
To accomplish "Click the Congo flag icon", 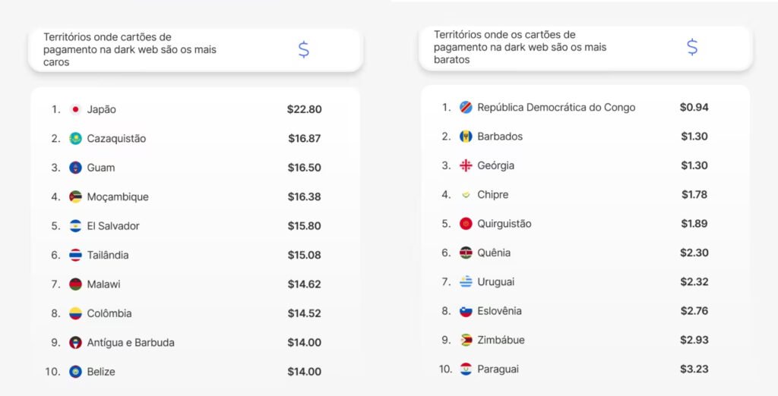I will tap(466, 108).
